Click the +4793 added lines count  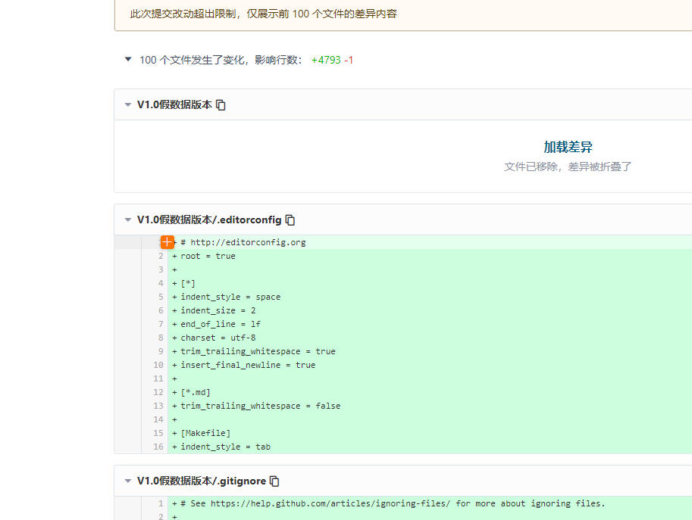(x=326, y=60)
